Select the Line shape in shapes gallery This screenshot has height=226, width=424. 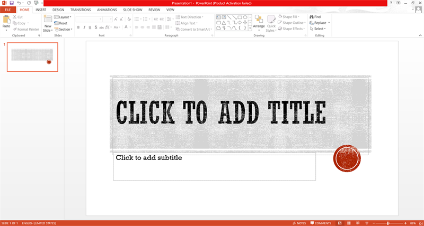pyautogui.click(x=229, y=17)
